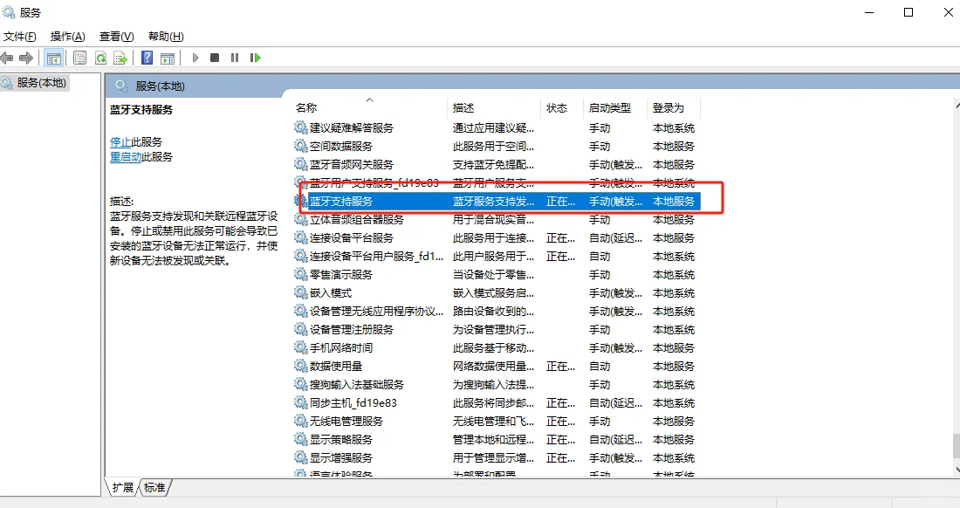Open the 查看(V) menu

(x=116, y=36)
